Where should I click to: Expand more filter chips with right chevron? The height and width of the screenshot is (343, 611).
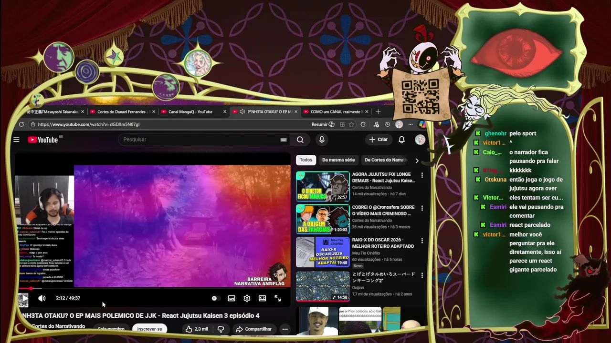(x=417, y=161)
